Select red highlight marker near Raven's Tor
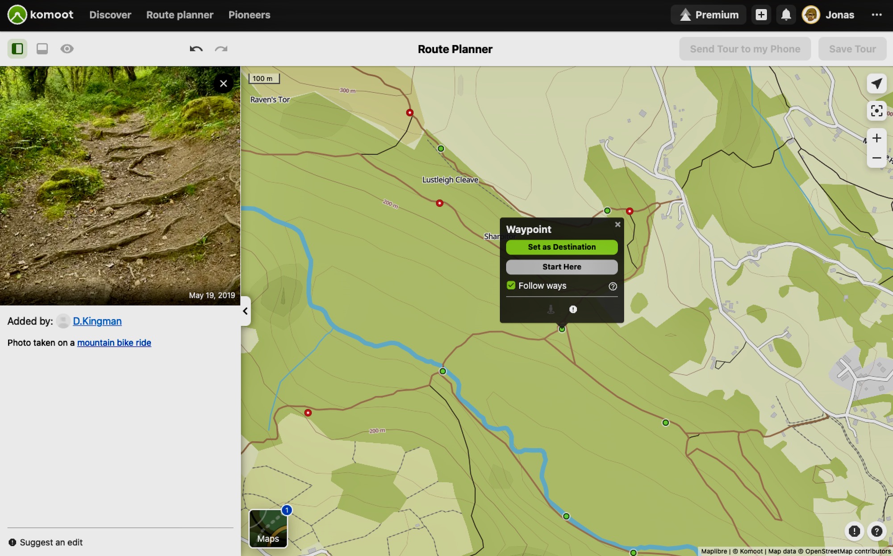Image resolution: width=893 pixels, height=556 pixels. tap(409, 112)
